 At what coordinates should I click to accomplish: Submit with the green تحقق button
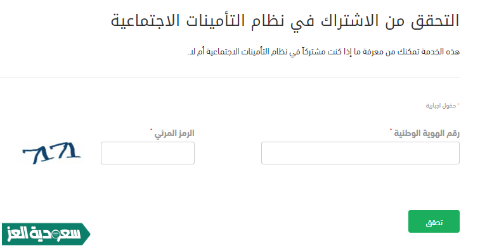point(434,221)
